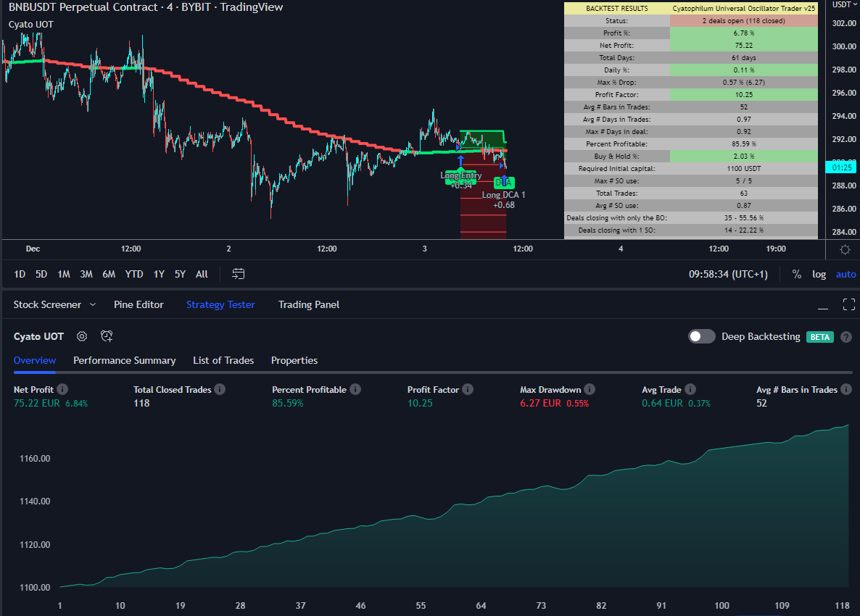Open Cyato UOT strategy settings gear
The width and height of the screenshot is (860, 616).
point(82,336)
